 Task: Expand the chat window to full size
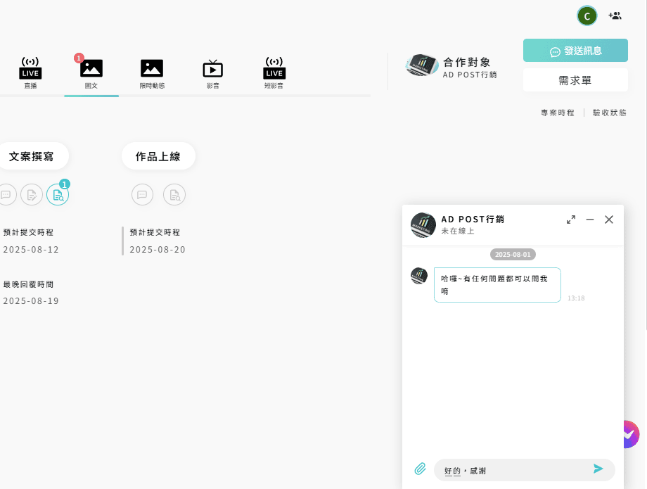(571, 220)
